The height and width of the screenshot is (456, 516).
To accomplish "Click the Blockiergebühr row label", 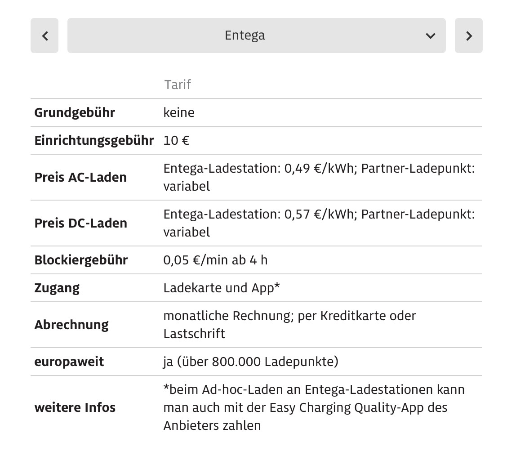I will pyautogui.click(x=81, y=260).
